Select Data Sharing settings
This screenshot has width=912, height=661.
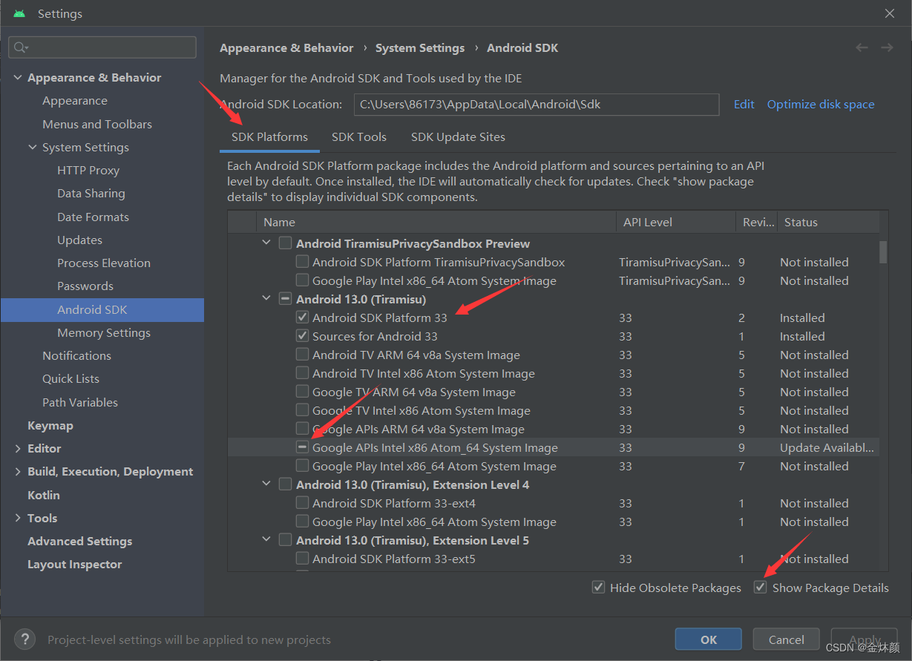(91, 194)
